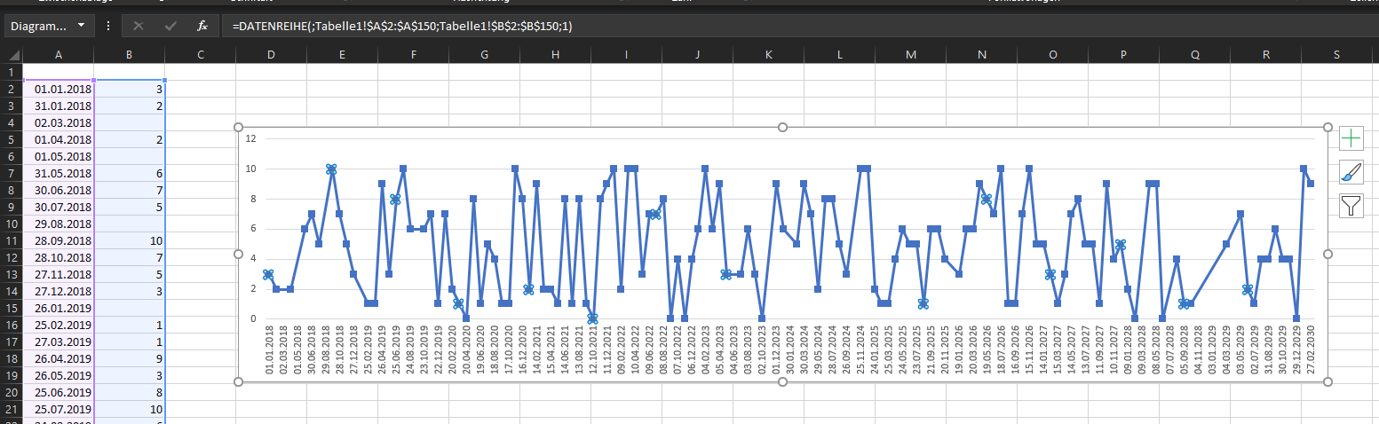
Task: Click the chart's top middle resize handle
Action: click(782, 127)
